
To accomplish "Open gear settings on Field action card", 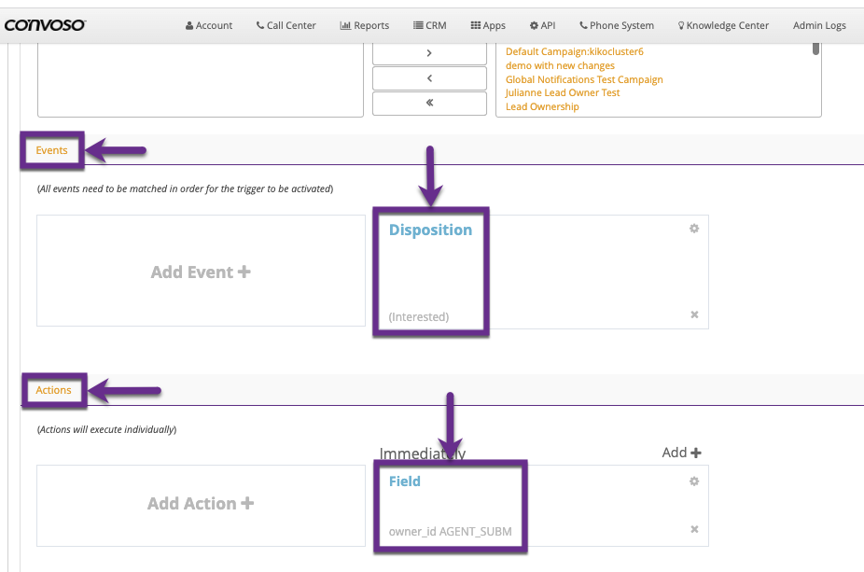I will pos(694,481).
